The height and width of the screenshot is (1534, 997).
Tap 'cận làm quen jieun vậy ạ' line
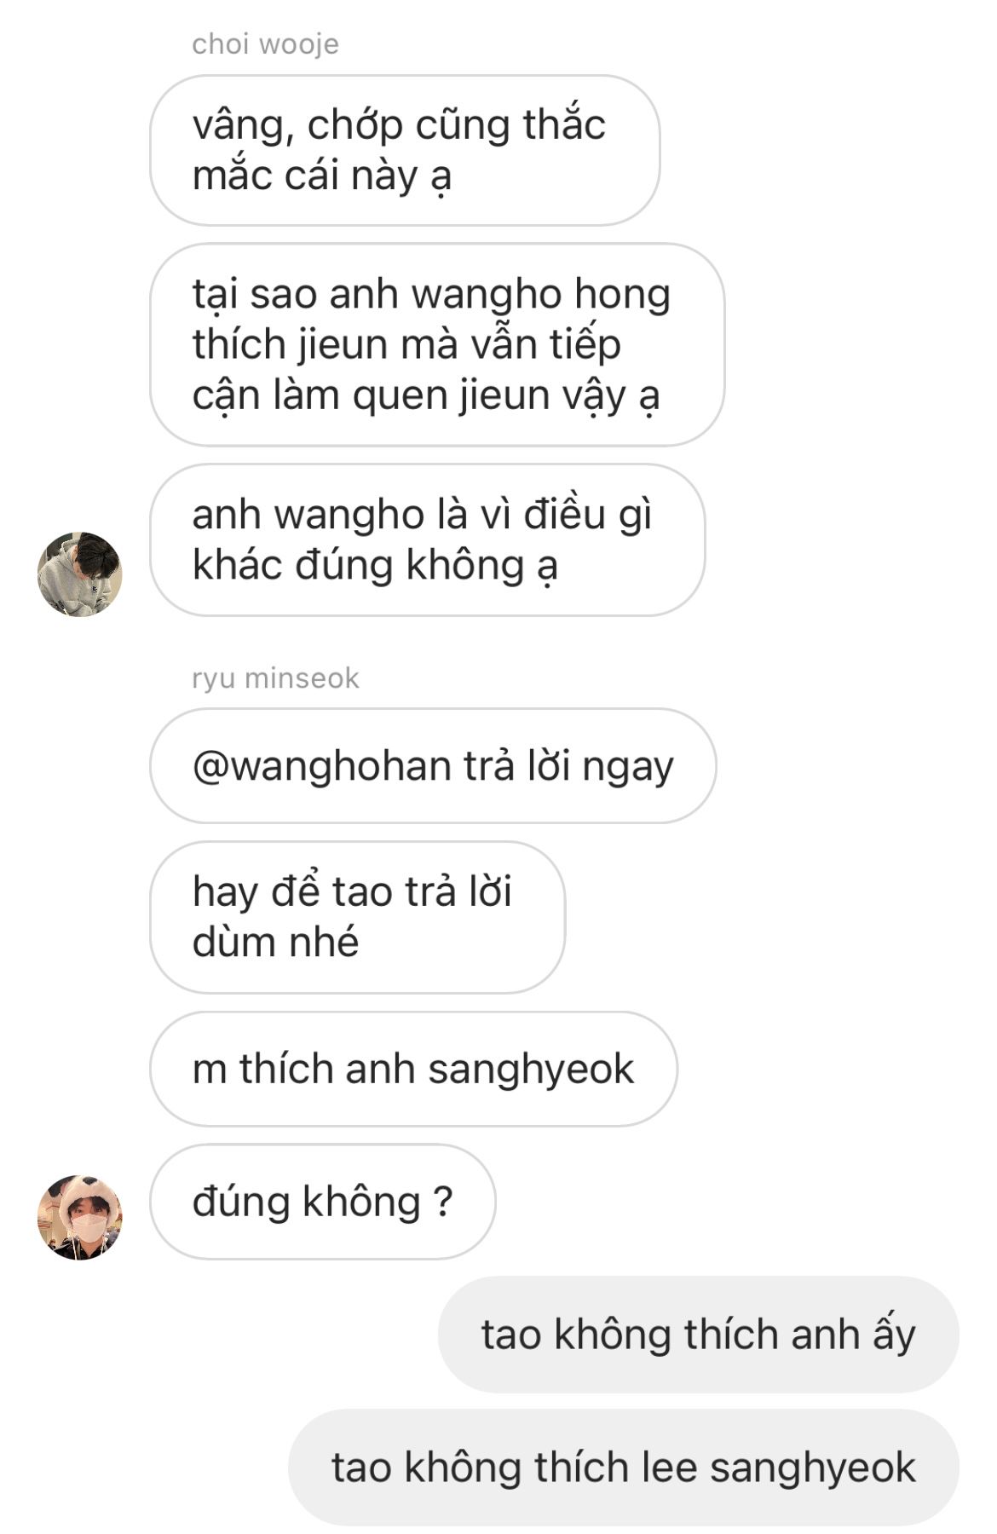click(426, 395)
